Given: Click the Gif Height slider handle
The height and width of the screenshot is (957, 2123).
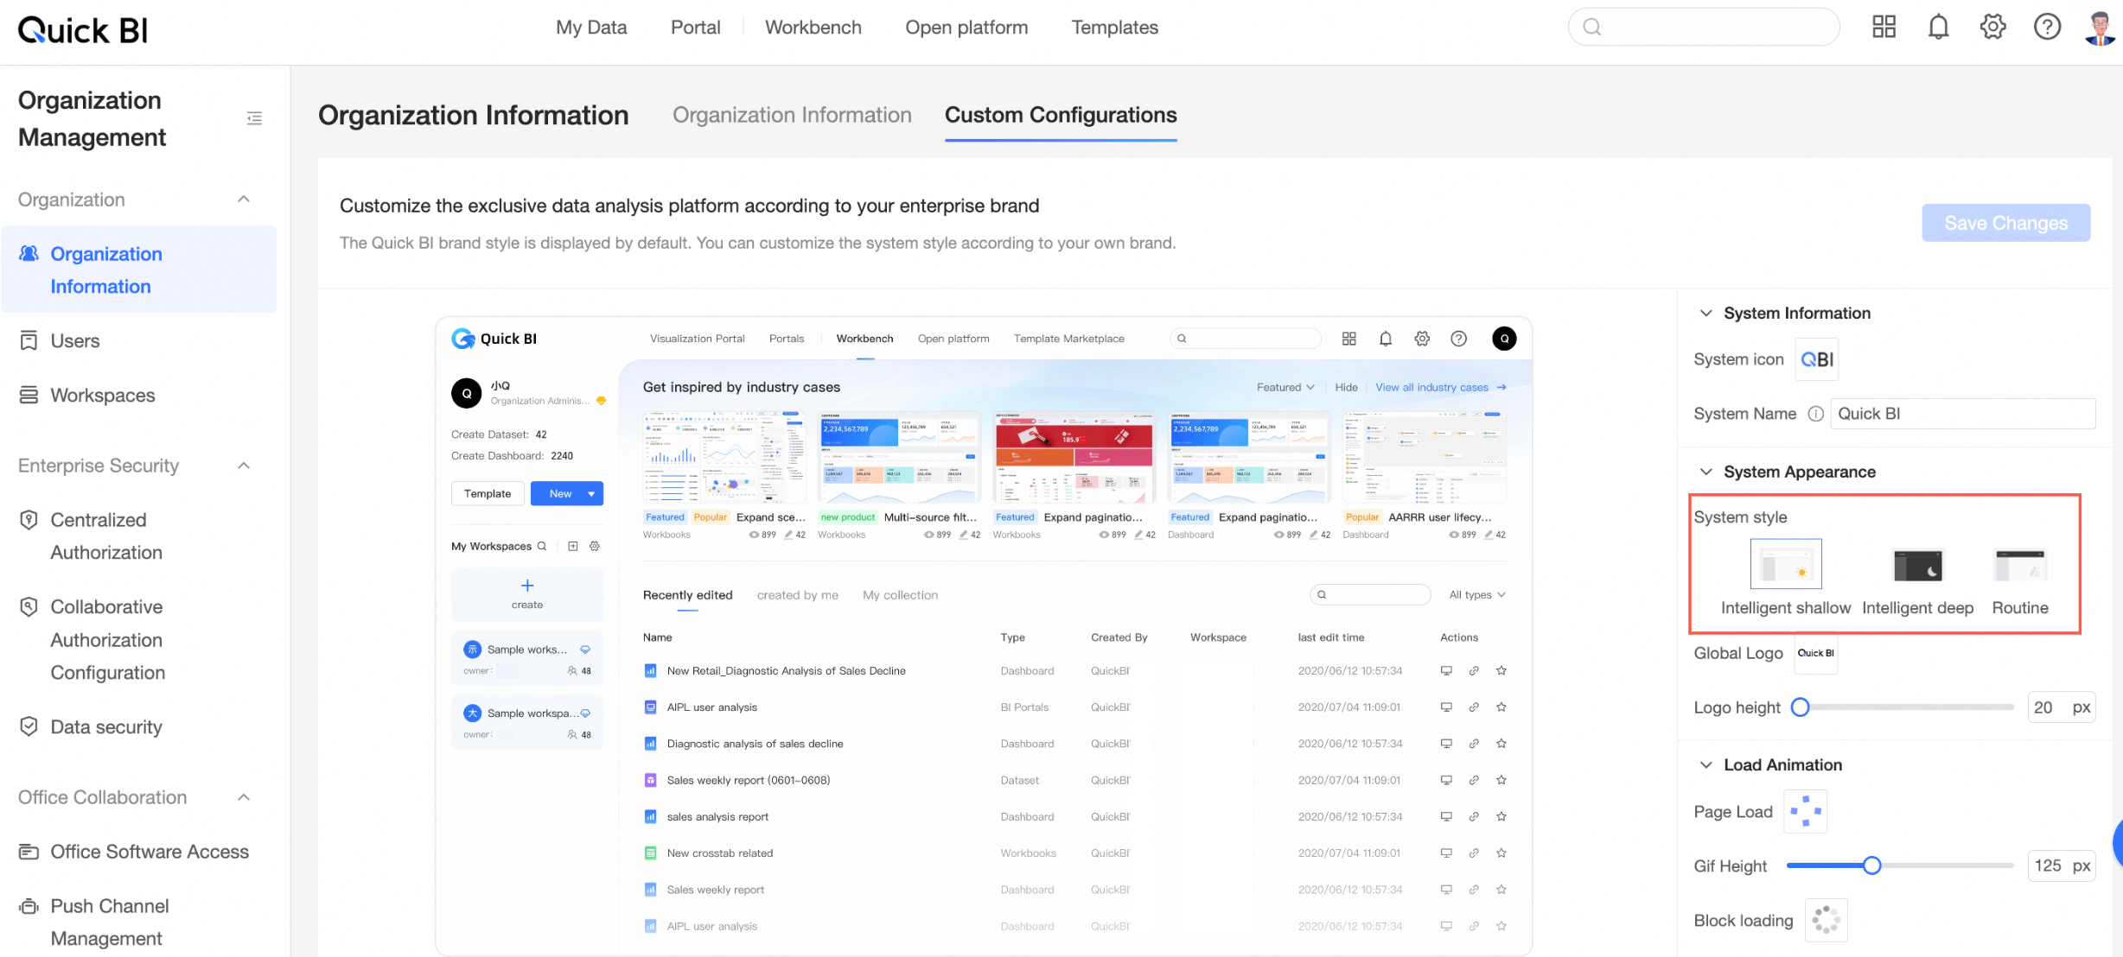Looking at the screenshot, I should click(x=1871, y=865).
